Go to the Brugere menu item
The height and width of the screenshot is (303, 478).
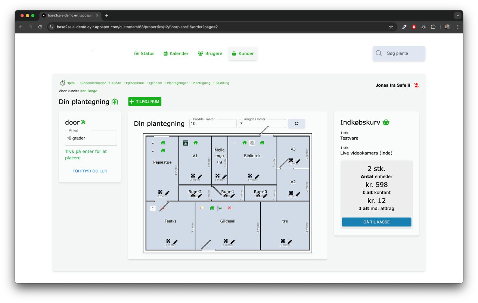coord(210,53)
